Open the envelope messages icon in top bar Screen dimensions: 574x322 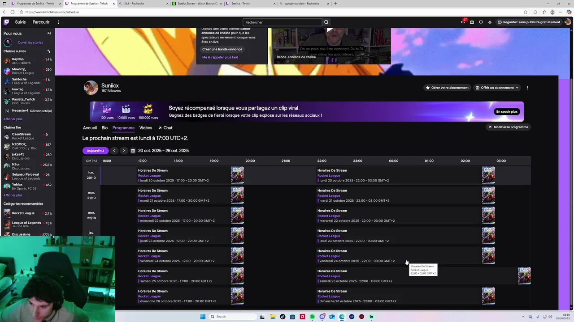(x=472, y=22)
